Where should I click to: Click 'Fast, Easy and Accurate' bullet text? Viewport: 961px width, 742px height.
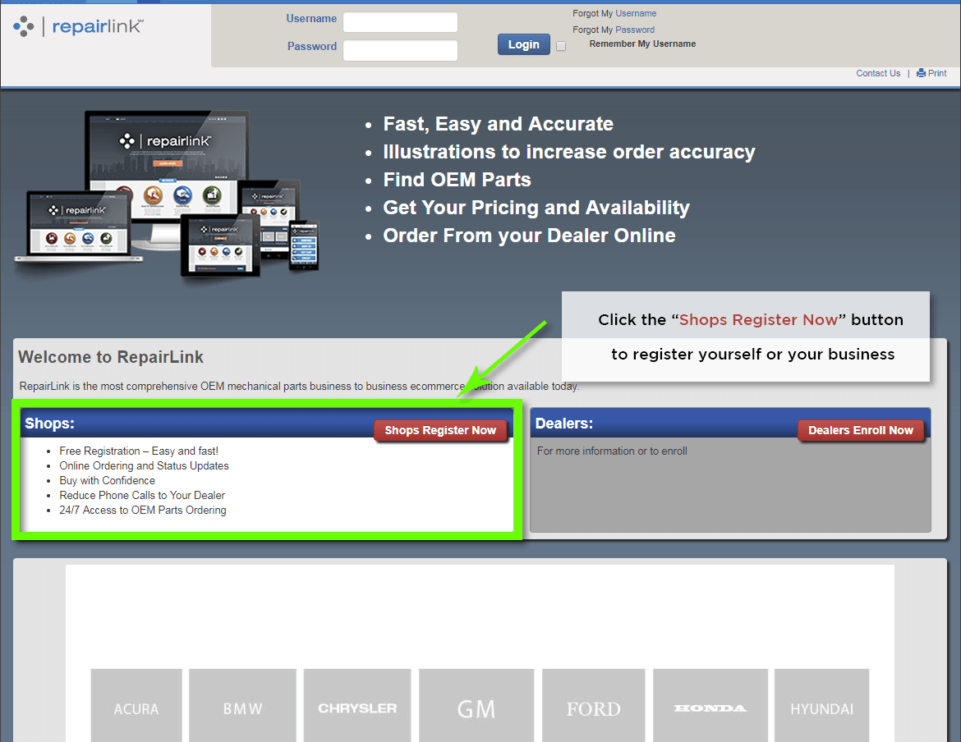(x=499, y=124)
